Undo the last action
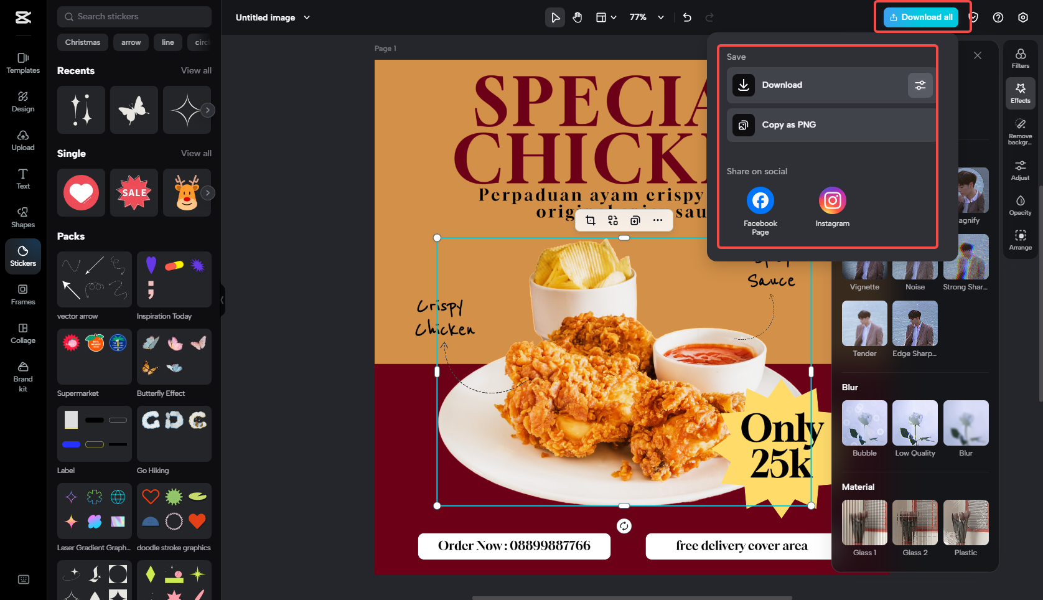The image size is (1043, 600). (687, 17)
